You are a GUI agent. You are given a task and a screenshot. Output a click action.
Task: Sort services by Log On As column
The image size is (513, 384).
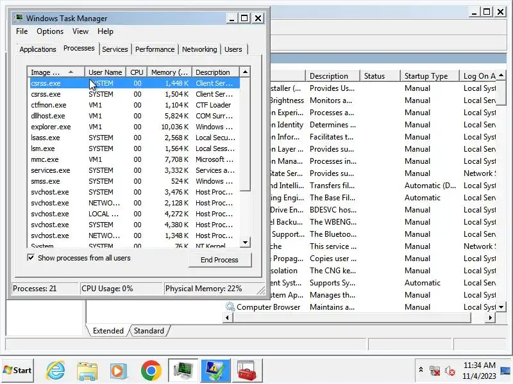point(478,76)
